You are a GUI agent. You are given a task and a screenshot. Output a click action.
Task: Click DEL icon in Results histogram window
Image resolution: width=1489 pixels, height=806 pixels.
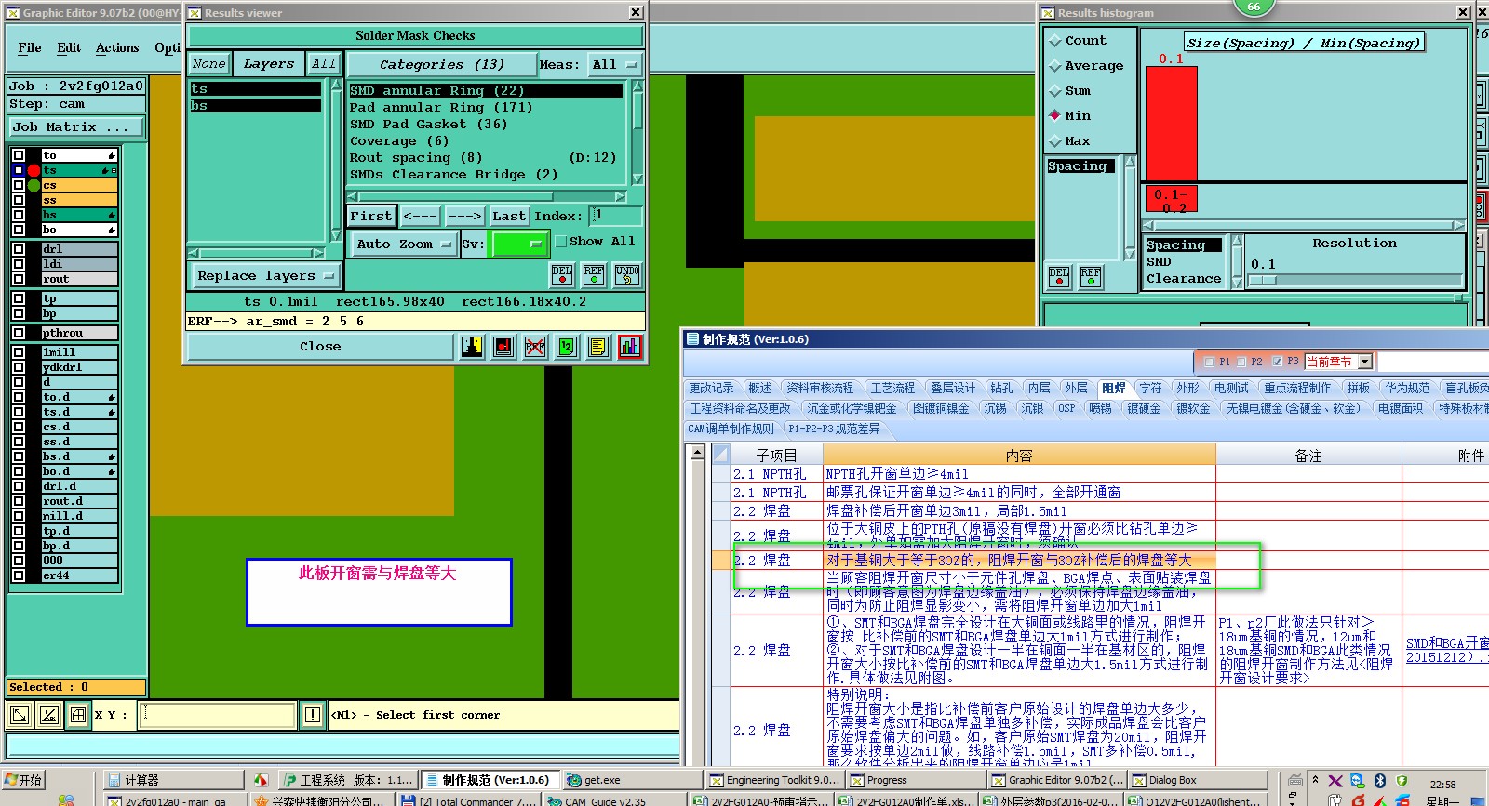[1059, 277]
